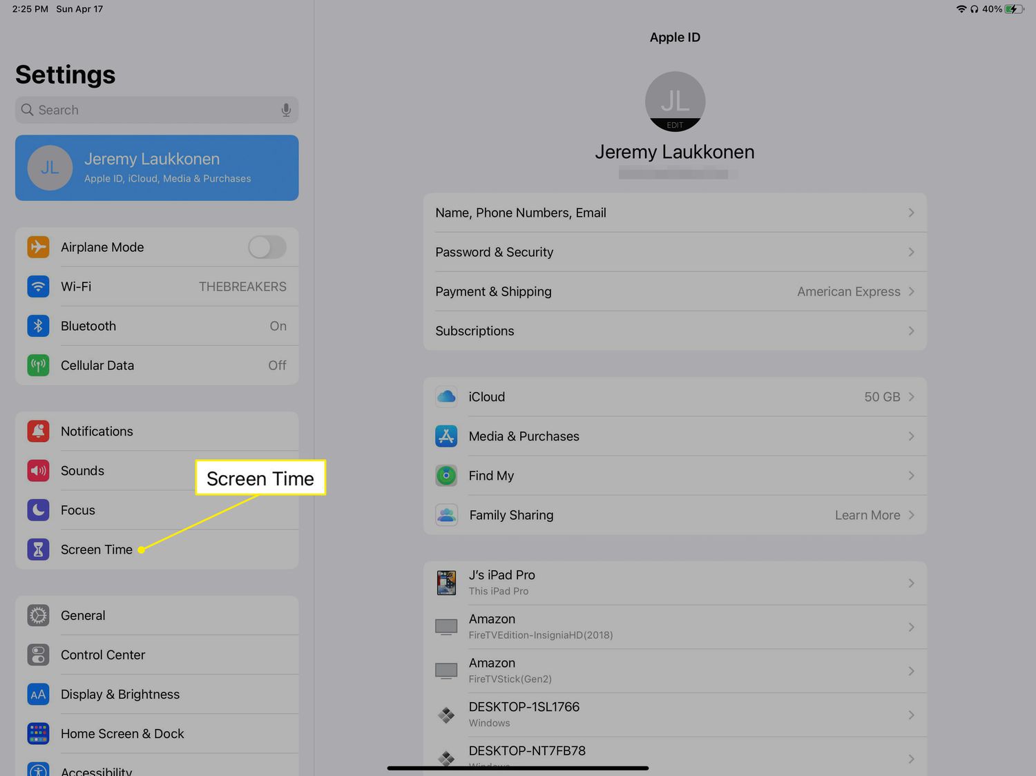Expand the Subscriptions row chevron
Screen dimensions: 1036x776
click(x=911, y=331)
